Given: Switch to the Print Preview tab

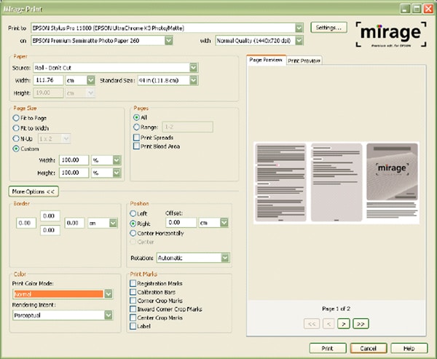Looking at the screenshot, I should (303, 60).
